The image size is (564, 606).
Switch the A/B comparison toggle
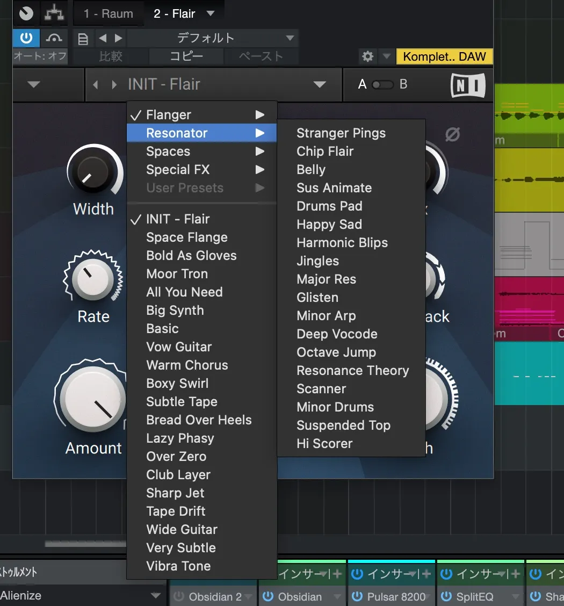click(382, 85)
